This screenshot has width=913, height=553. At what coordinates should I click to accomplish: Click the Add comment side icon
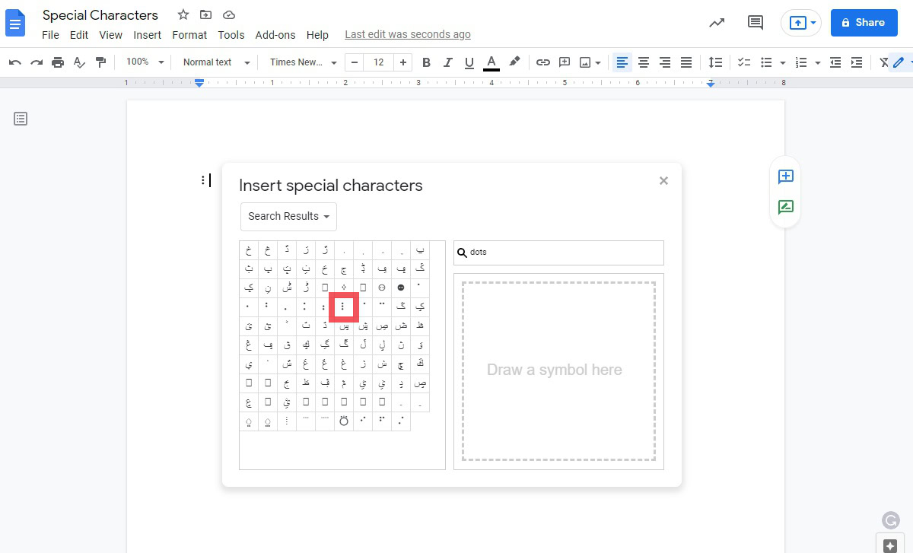[786, 176]
